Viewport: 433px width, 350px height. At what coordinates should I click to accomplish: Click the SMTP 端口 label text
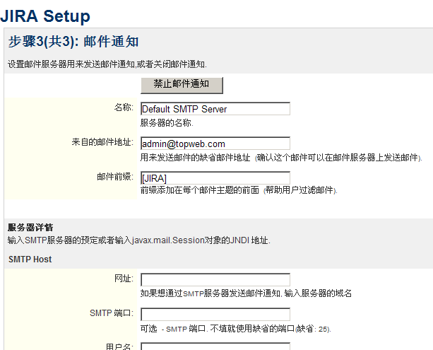(112, 313)
